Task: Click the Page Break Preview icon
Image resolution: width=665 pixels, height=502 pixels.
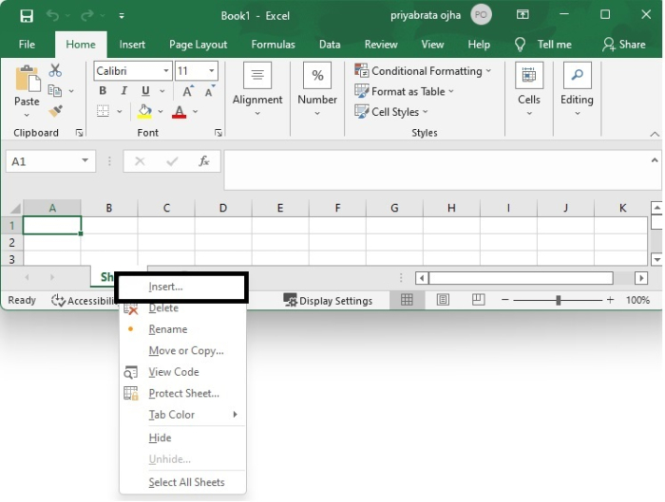Action: pyautogui.click(x=478, y=300)
